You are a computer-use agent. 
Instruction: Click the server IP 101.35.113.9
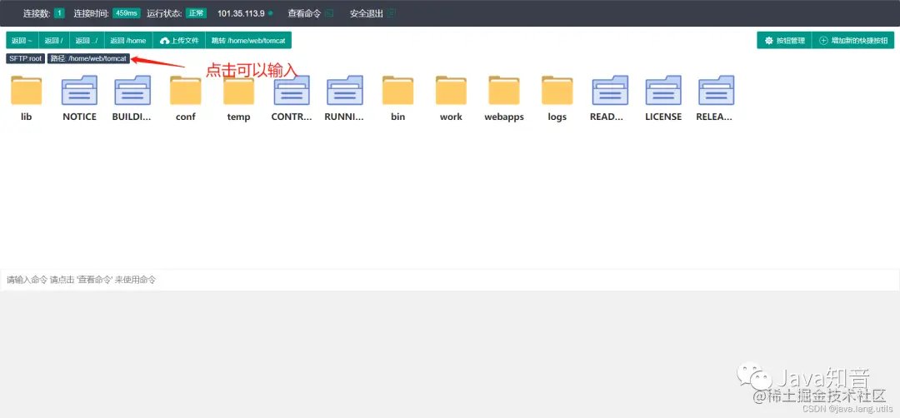click(x=241, y=13)
